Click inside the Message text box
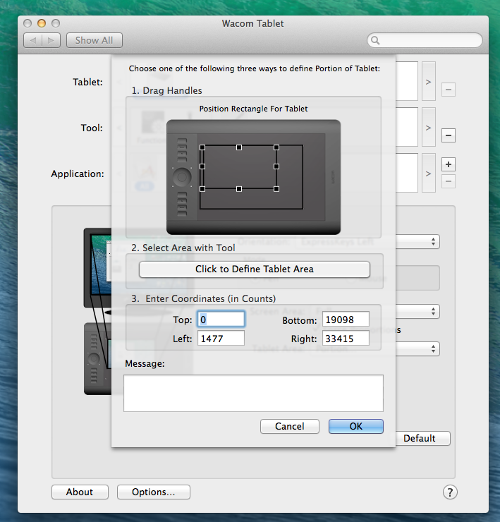500x522 pixels. coord(253,393)
